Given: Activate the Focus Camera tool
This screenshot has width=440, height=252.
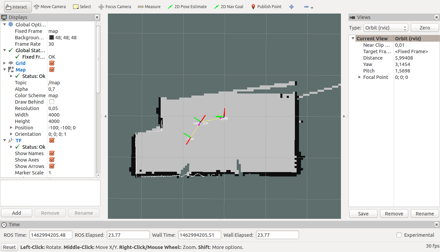Looking at the screenshot, I should pyautogui.click(x=115, y=7).
